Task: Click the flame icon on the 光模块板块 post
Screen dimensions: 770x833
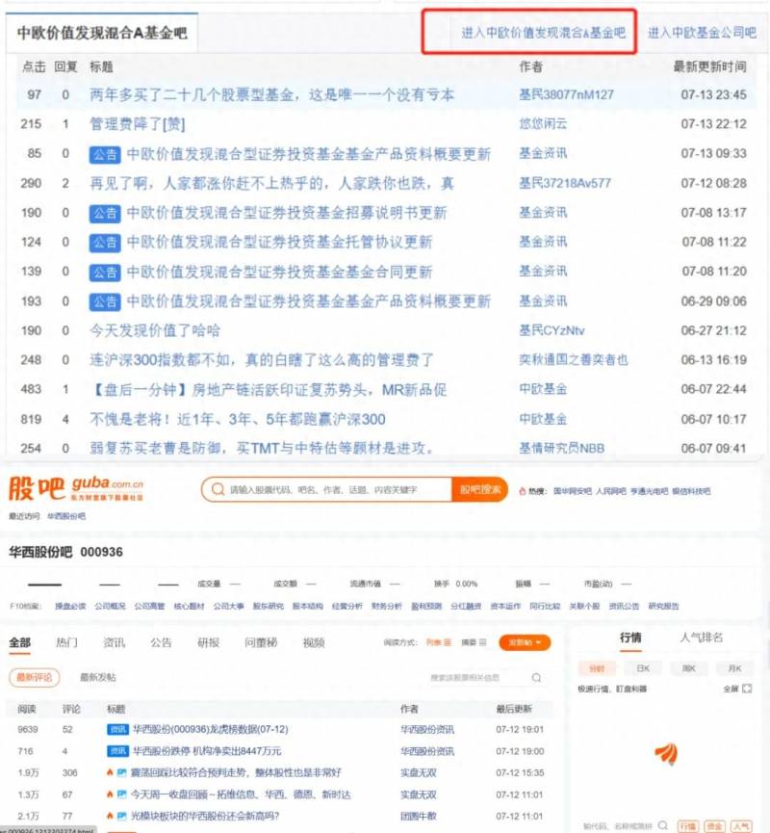Action: pos(110,816)
